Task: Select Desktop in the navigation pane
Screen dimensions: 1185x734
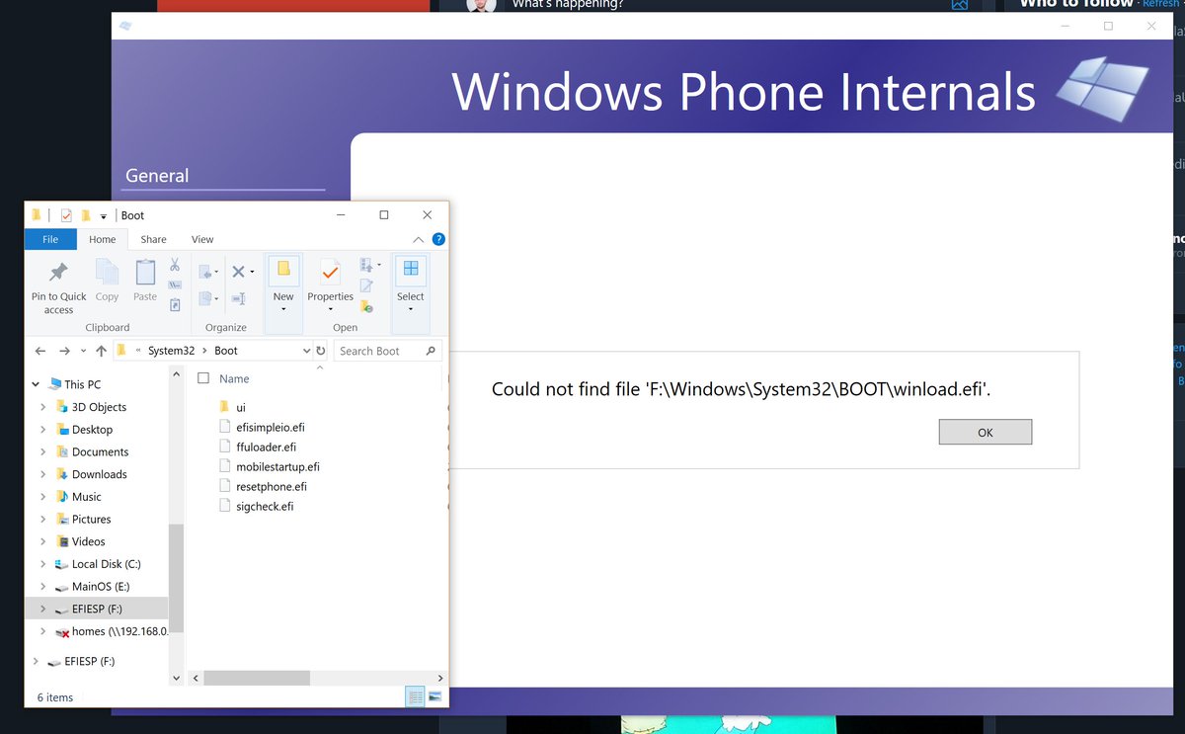Action: pyautogui.click(x=92, y=430)
